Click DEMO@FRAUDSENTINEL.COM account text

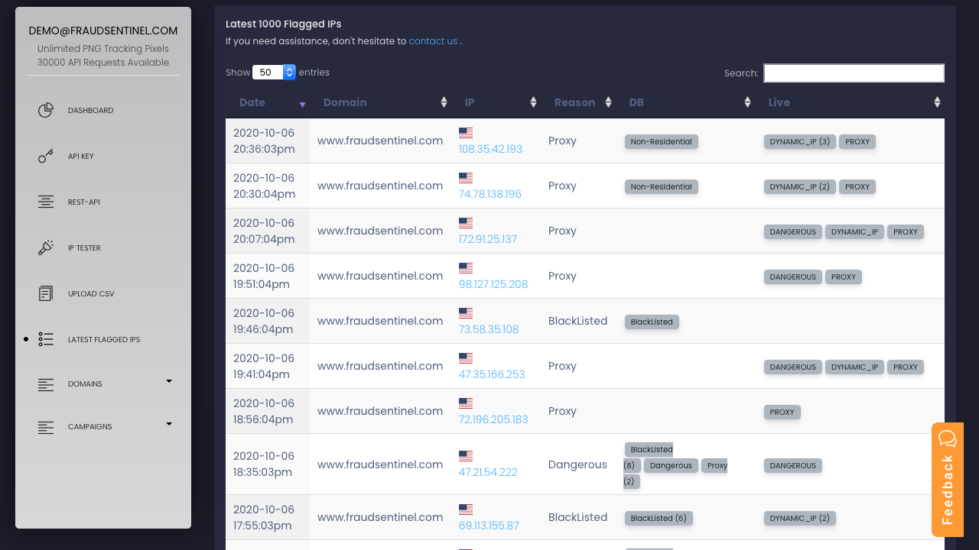pos(103,31)
